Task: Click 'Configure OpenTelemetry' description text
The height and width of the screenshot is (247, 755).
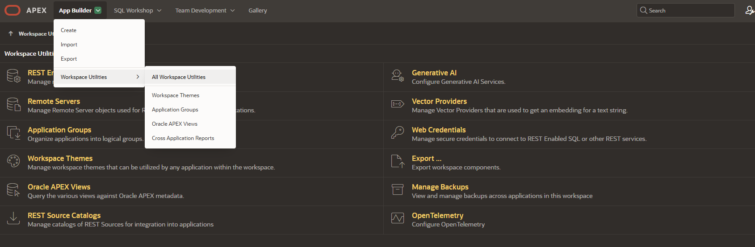Action: click(448, 224)
